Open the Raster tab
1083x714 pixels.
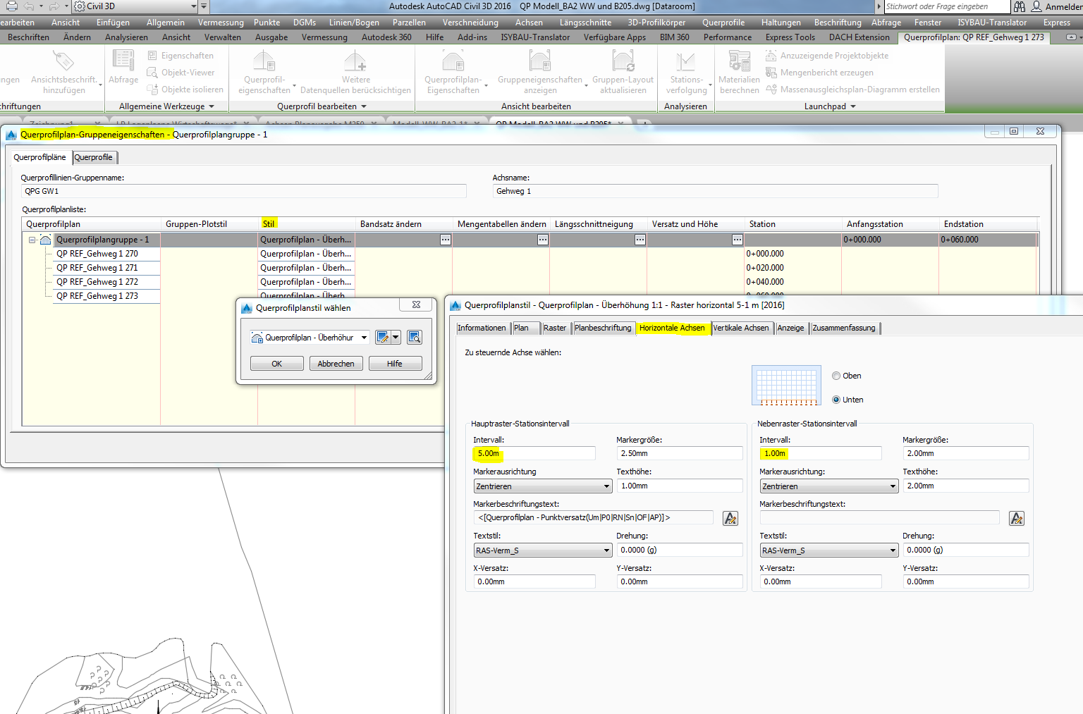coord(555,328)
